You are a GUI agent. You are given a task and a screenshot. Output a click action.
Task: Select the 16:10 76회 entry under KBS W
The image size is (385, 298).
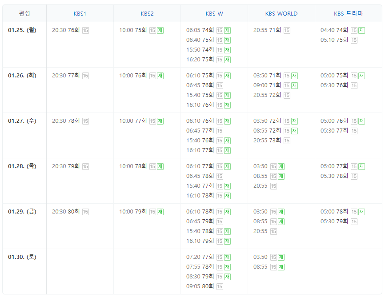coord(200,105)
